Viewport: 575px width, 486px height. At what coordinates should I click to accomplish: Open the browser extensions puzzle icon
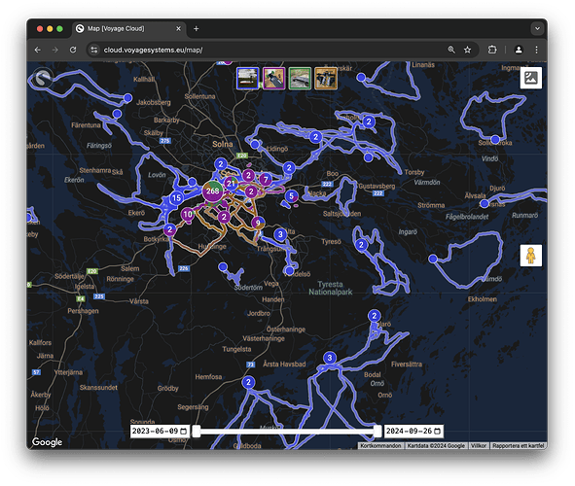pyautogui.click(x=492, y=50)
